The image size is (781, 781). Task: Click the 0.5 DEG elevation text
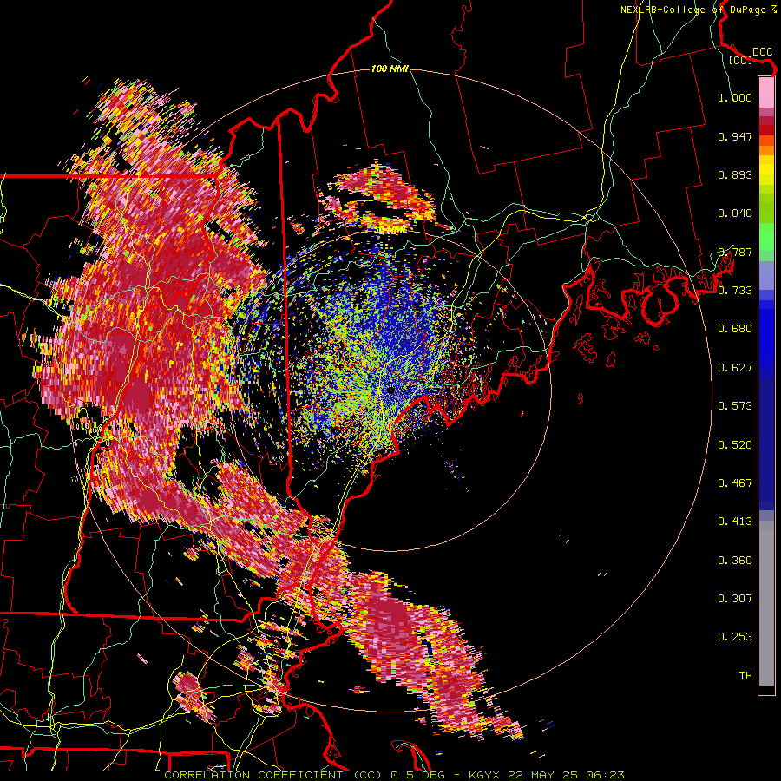(x=417, y=775)
